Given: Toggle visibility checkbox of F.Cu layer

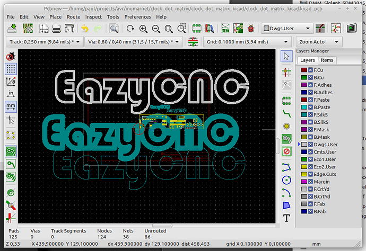Looking at the screenshot, I should click(310, 70).
